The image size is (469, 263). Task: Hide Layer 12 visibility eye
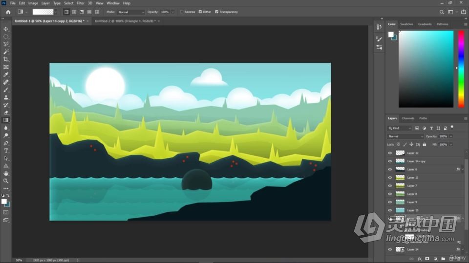pyautogui.click(x=390, y=153)
